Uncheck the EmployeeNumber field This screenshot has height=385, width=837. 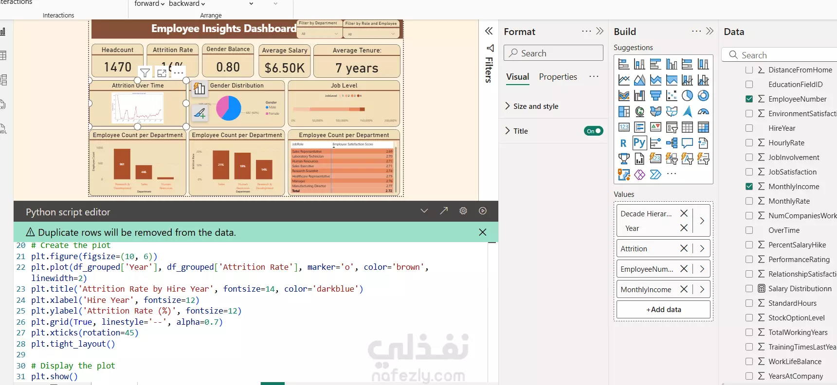click(x=749, y=99)
